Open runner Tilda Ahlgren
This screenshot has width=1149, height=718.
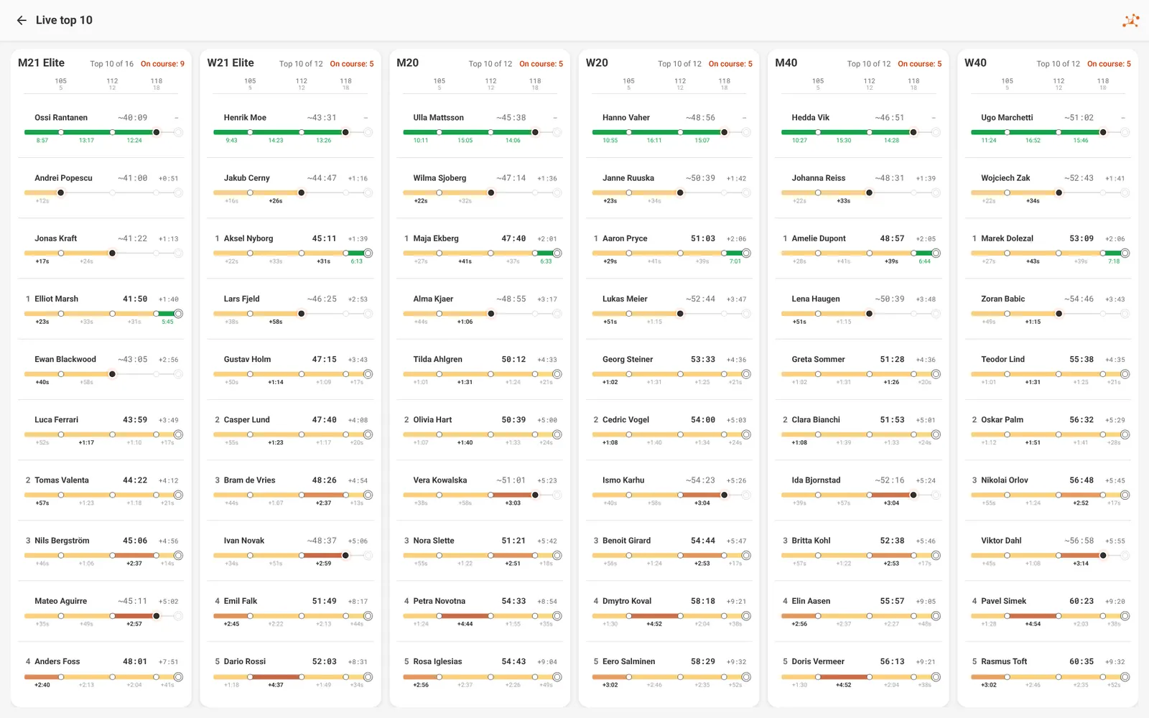point(437,359)
